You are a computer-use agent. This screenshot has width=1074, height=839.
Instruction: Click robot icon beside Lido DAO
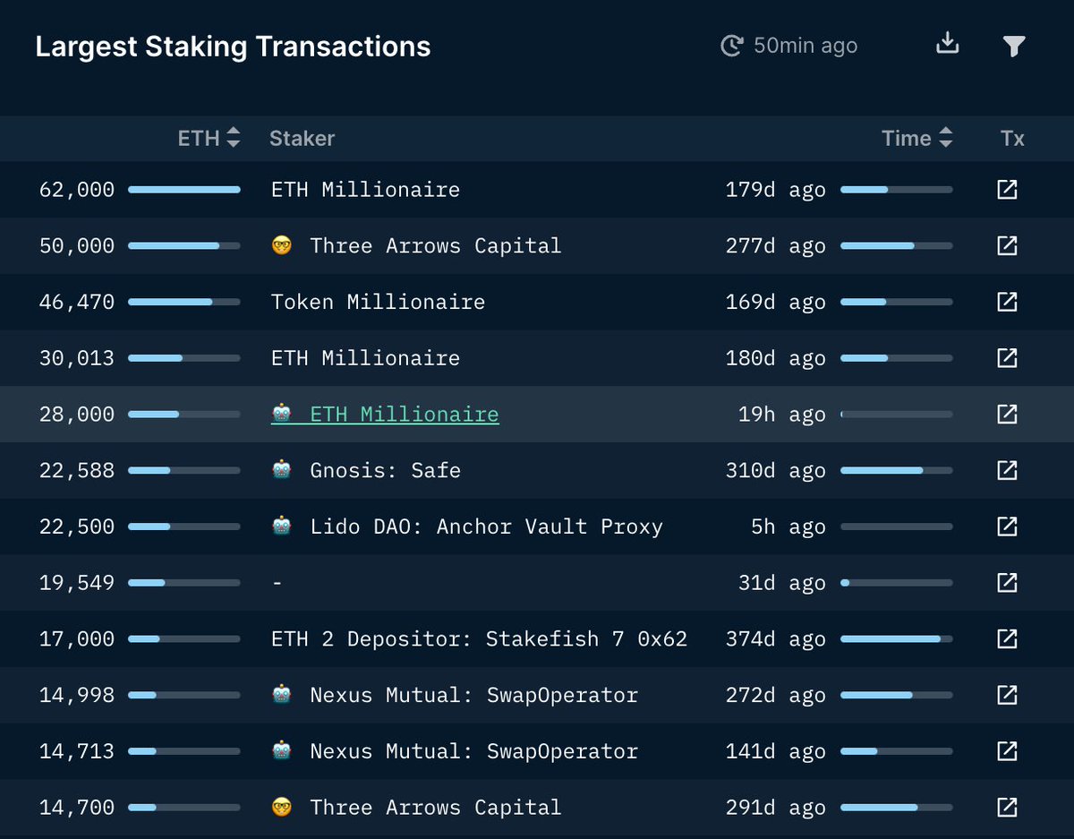[282, 527]
